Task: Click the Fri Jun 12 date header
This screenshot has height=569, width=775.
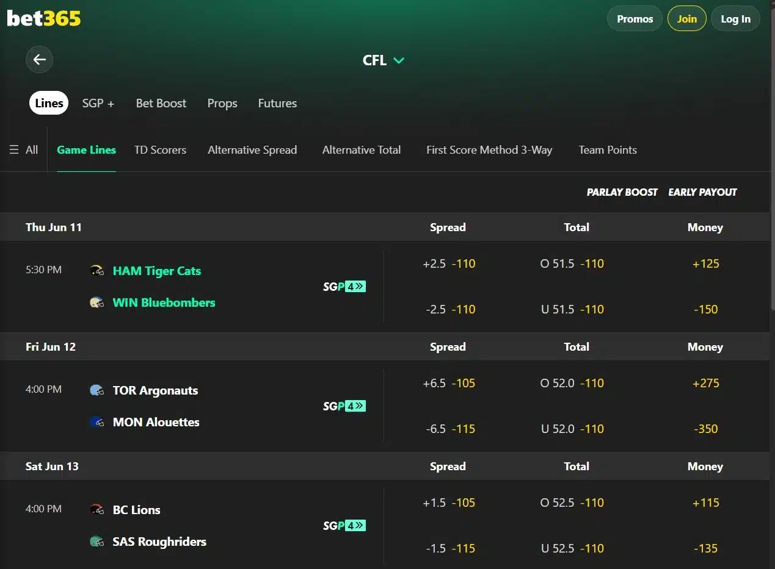Action: click(x=51, y=347)
